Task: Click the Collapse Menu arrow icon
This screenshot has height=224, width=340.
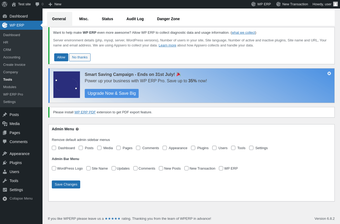Action: pyautogui.click(x=5, y=199)
